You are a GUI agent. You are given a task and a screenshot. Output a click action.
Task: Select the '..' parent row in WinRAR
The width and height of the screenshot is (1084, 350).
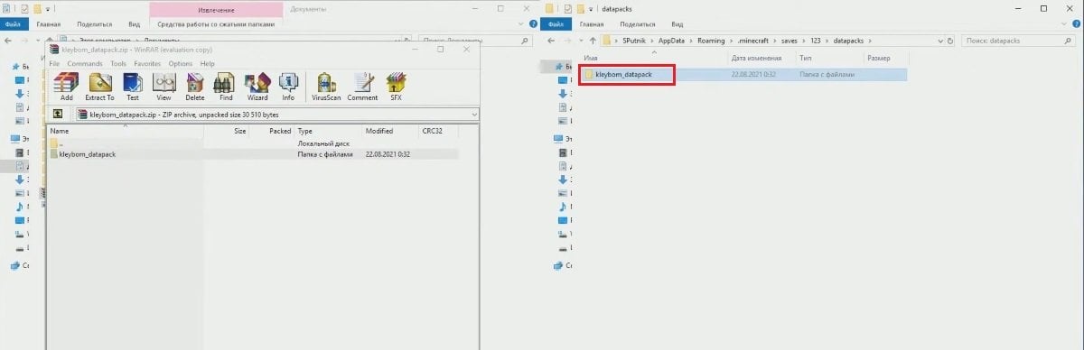pyautogui.click(x=61, y=143)
